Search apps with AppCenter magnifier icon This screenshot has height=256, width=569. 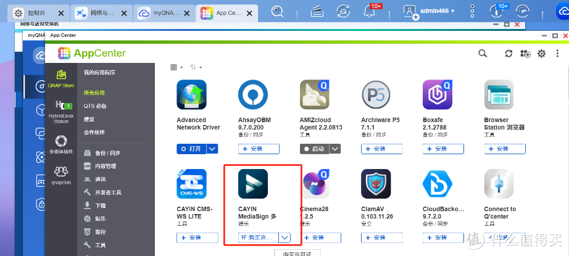[x=483, y=54]
